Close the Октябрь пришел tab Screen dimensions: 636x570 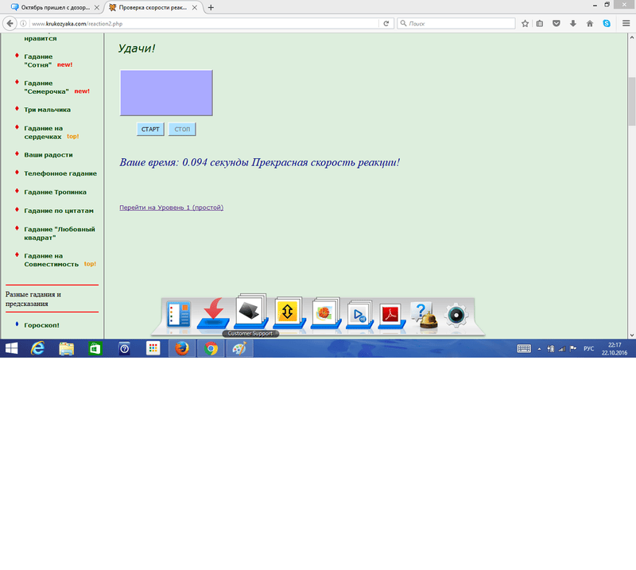(96, 7)
